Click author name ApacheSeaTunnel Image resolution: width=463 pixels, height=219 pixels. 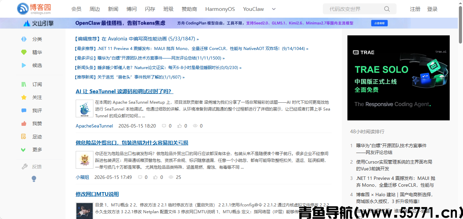click(x=94, y=126)
